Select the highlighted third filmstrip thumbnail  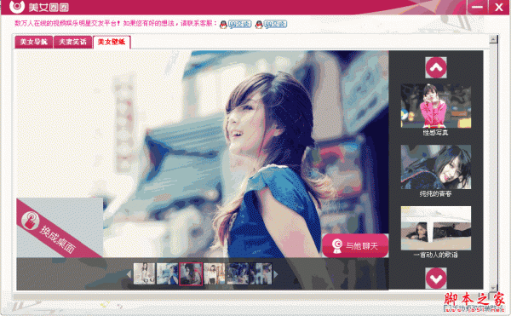191,274
